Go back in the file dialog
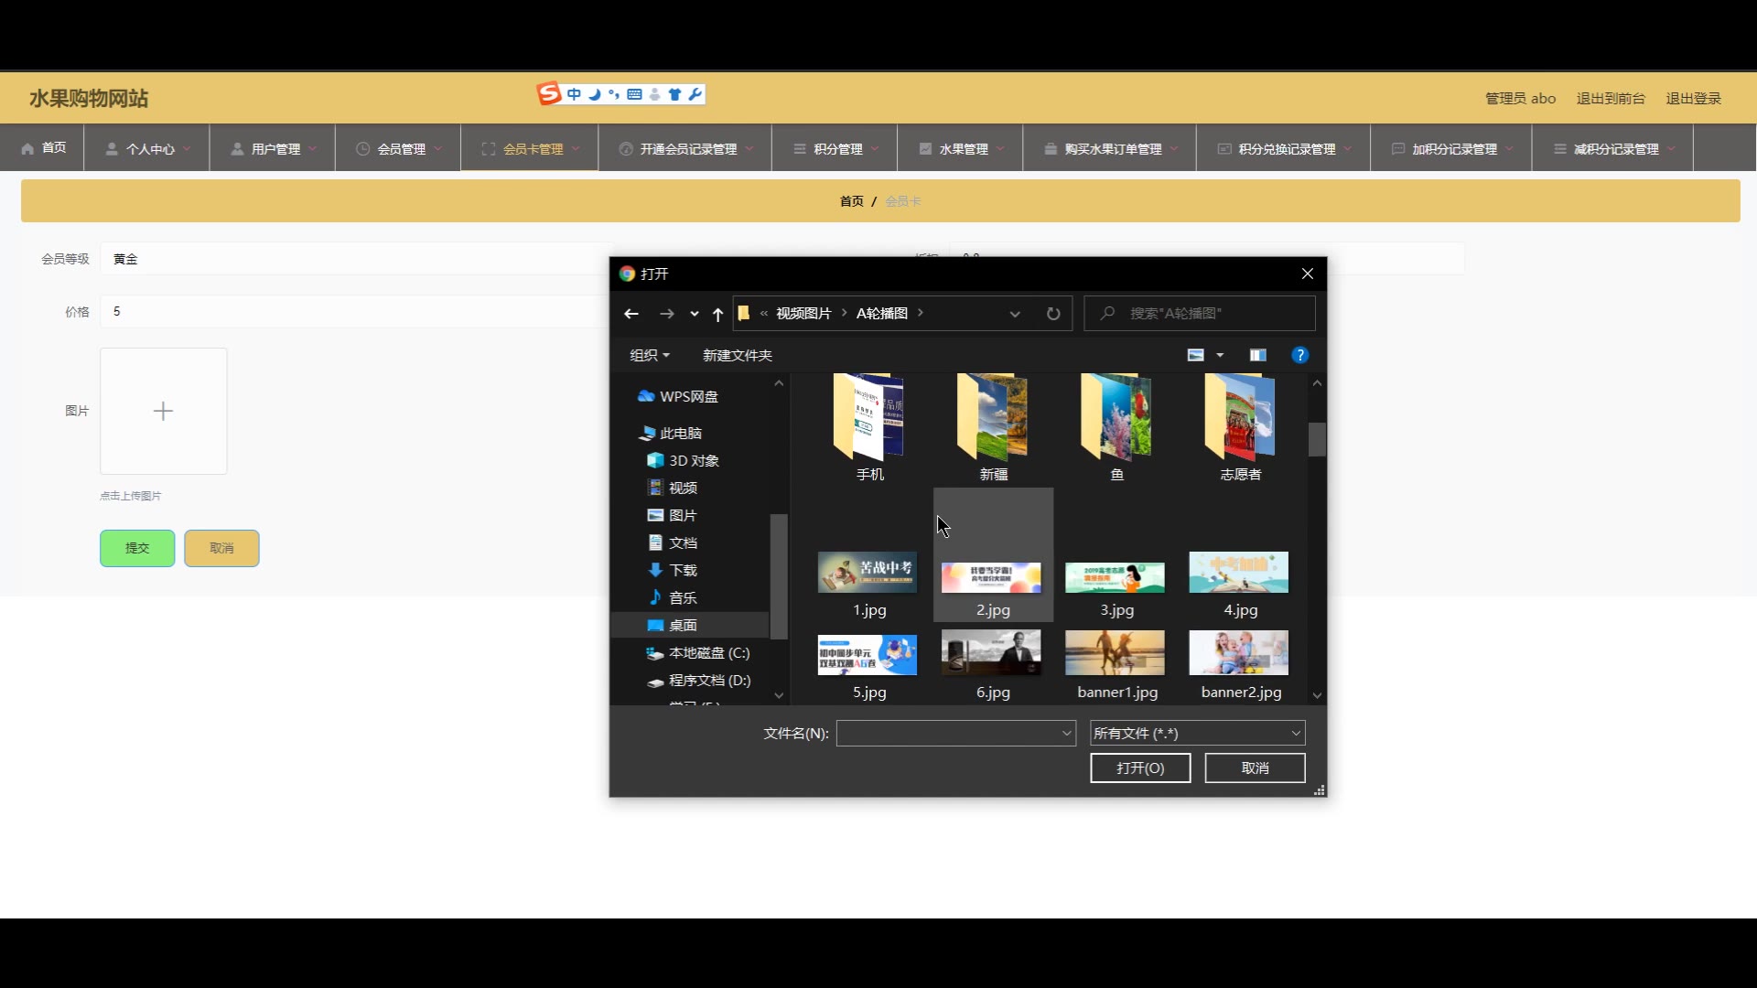This screenshot has width=1757, height=988. (631, 314)
